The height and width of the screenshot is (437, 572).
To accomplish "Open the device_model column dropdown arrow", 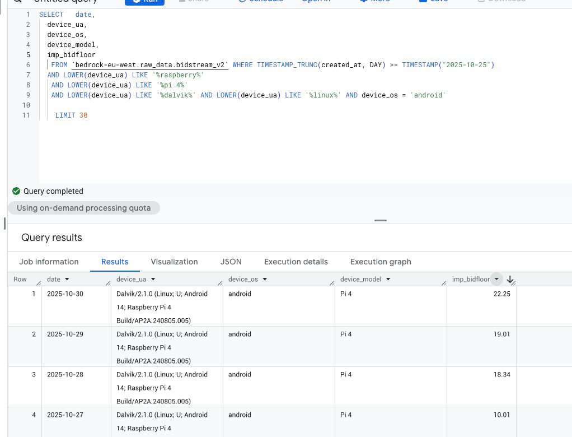I will (x=388, y=279).
